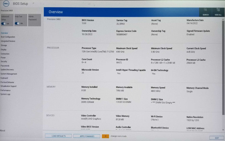The height and width of the screenshot is (141, 225).
Task: Open Update,Recovery section
Action: tap(7, 69)
